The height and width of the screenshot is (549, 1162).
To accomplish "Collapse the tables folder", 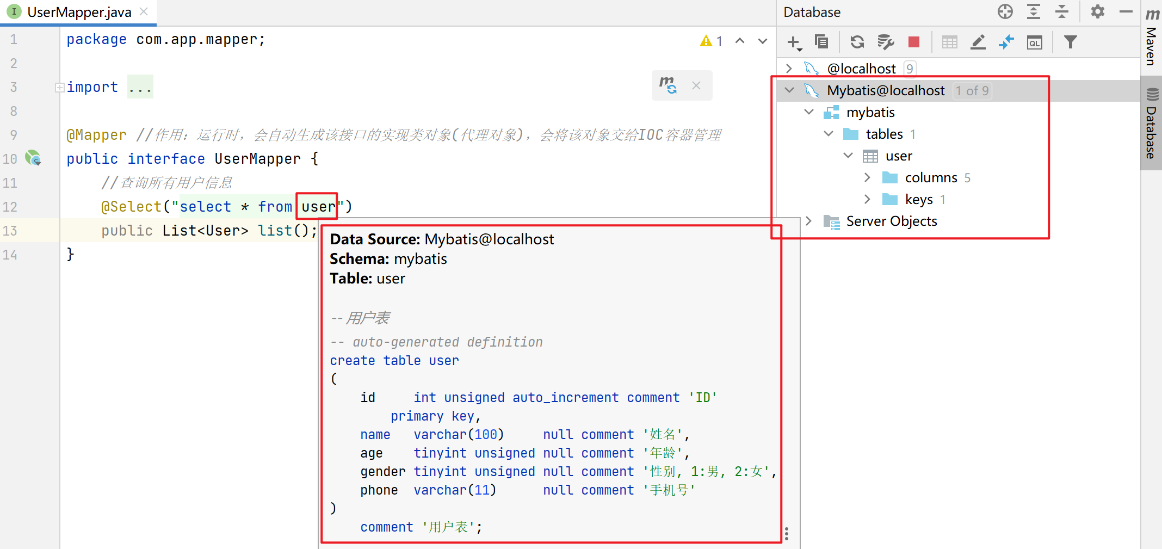I will [x=829, y=134].
